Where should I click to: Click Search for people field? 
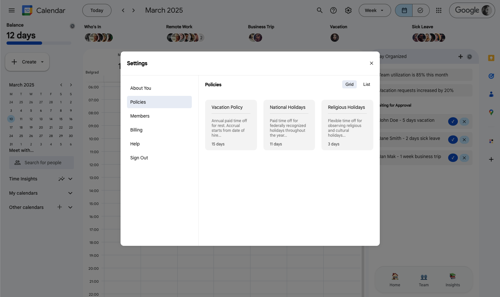41,163
